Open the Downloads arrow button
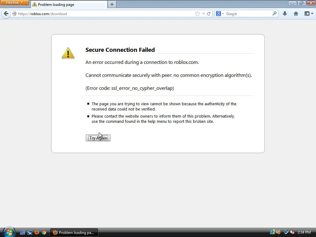The width and height of the screenshot is (316, 237). [285, 14]
